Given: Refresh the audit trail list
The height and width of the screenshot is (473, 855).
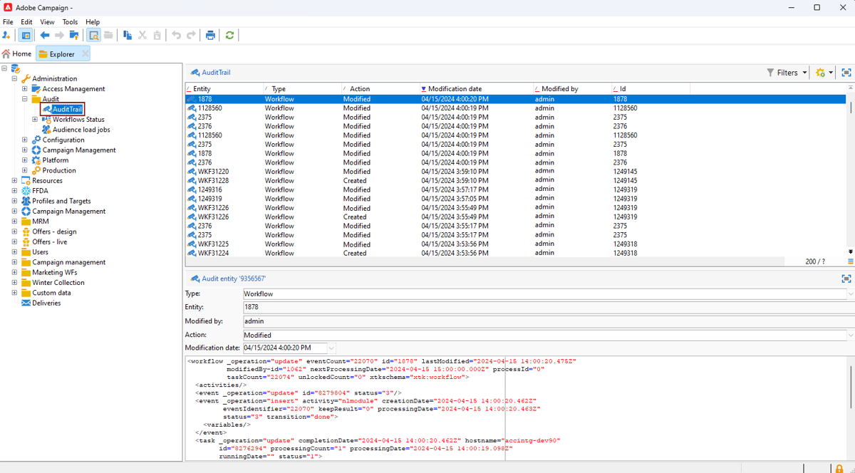Looking at the screenshot, I should (229, 35).
